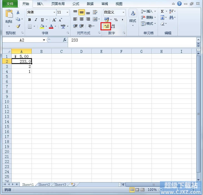The width and height of the screenshot is (203, 195).
Task: Open font dialog launcher in 字体 group
Action: [68, 33]
